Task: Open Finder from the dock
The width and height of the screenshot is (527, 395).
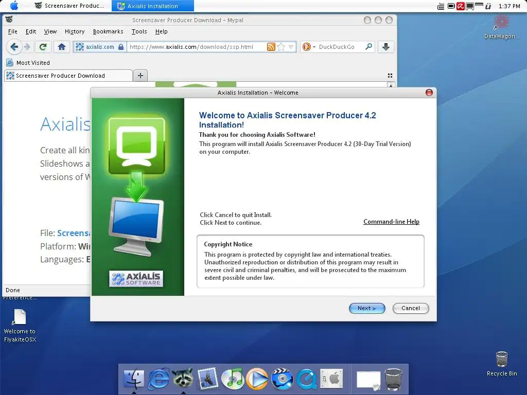Action: point(134,380)
